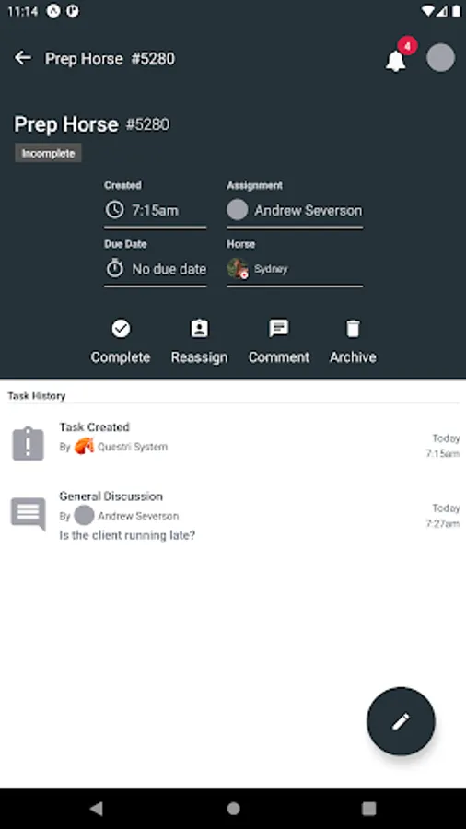
Task: Tap Android recent apps square button
Action: pyautogui.click(x=368, y=809)
